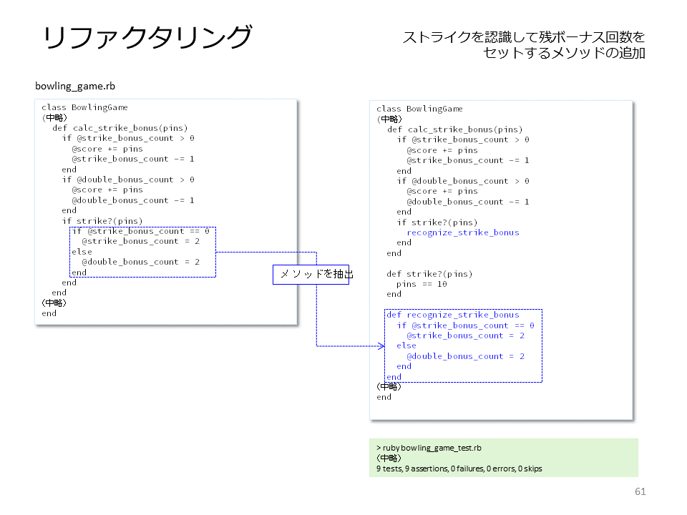Click the blue recognize_strike_bonus call in the right code
The width and height of the screenshot is (687, 515).
point(463,232)
